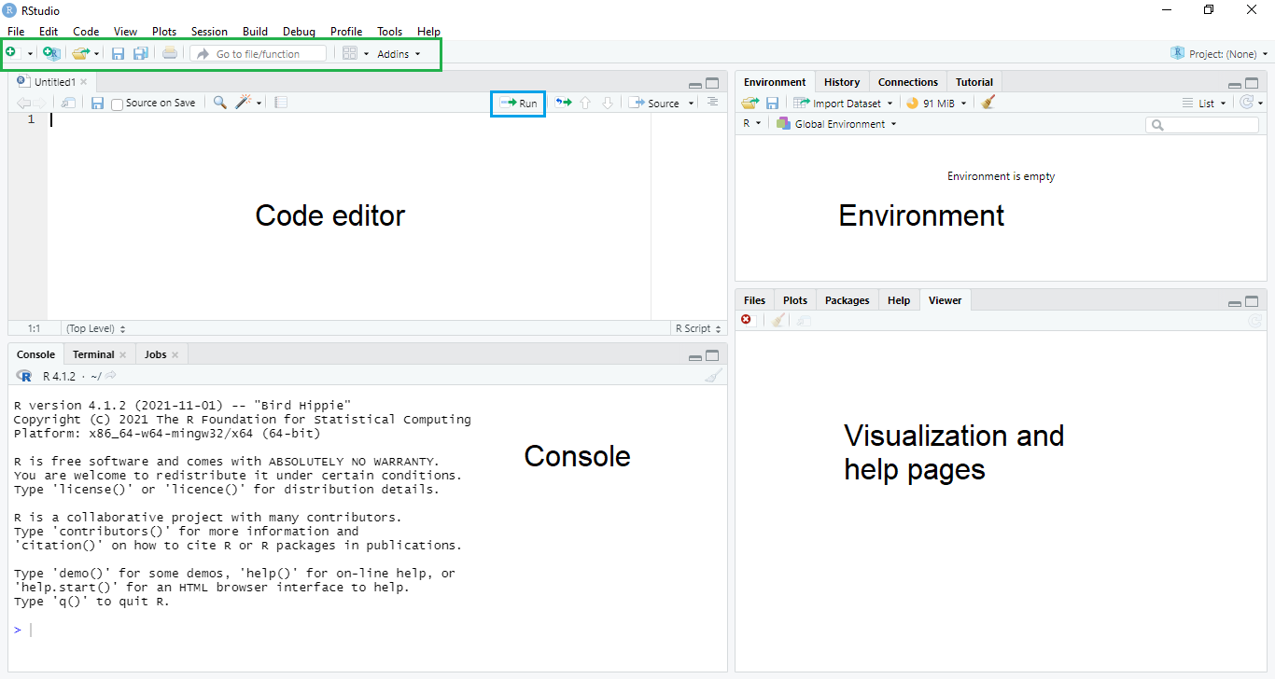1275x679 pixels.
Task: Open the Tools menu
Action: [x=390, y=32]
